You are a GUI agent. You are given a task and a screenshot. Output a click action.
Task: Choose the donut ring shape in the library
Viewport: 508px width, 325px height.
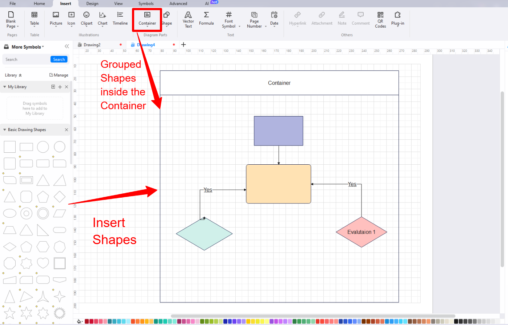tap(26, 213)
